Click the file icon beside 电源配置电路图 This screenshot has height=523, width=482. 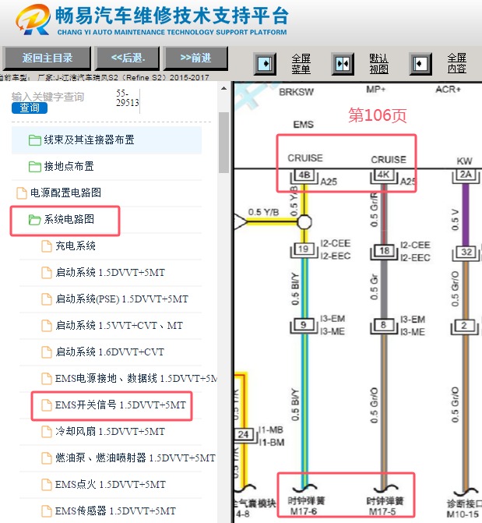click(x=22, y=193)
